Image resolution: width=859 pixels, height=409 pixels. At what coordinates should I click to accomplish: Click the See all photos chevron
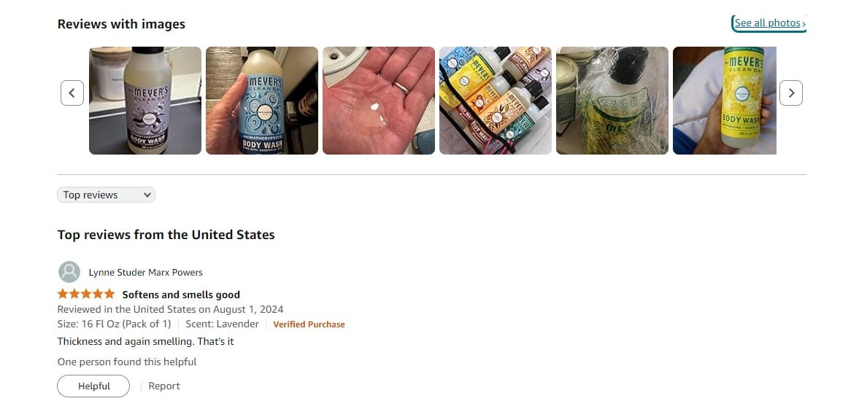(804, 23)
